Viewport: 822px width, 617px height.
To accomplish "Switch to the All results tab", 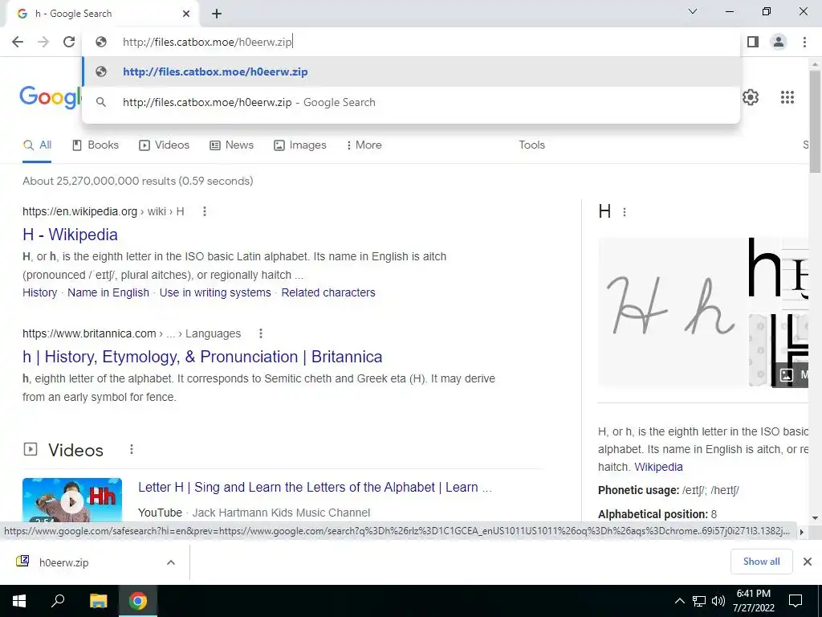I will tap(37, 145).
